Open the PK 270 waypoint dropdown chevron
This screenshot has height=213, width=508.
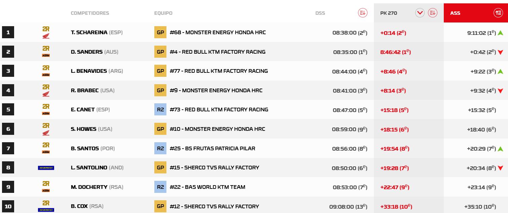coord(420,13)
